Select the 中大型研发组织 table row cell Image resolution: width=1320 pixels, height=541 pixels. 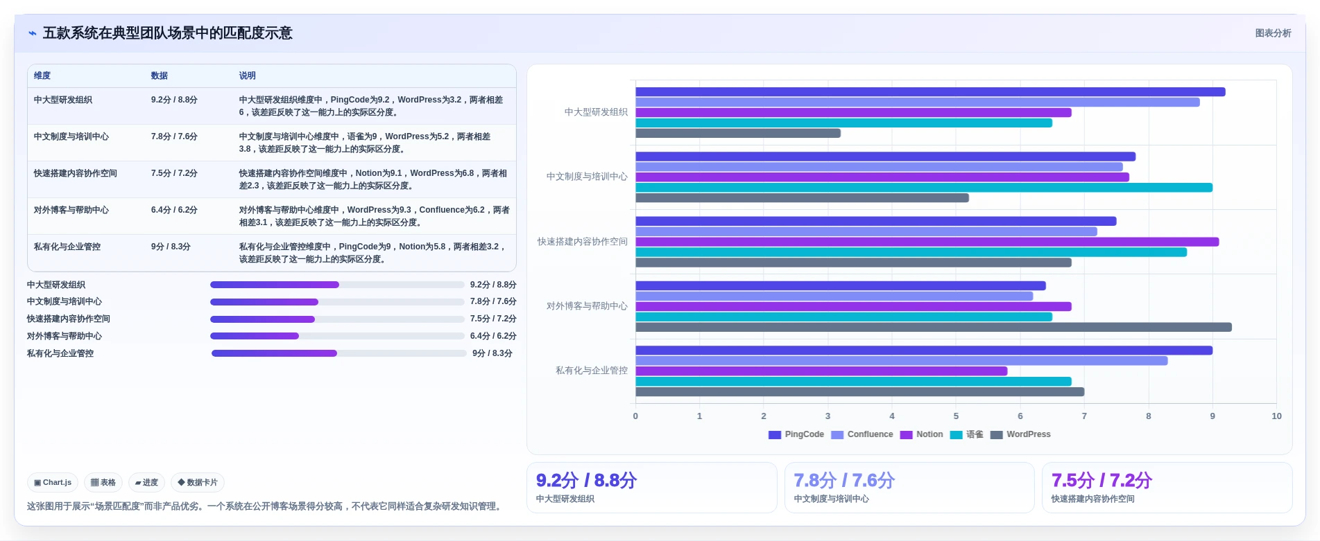click(63, 100)
